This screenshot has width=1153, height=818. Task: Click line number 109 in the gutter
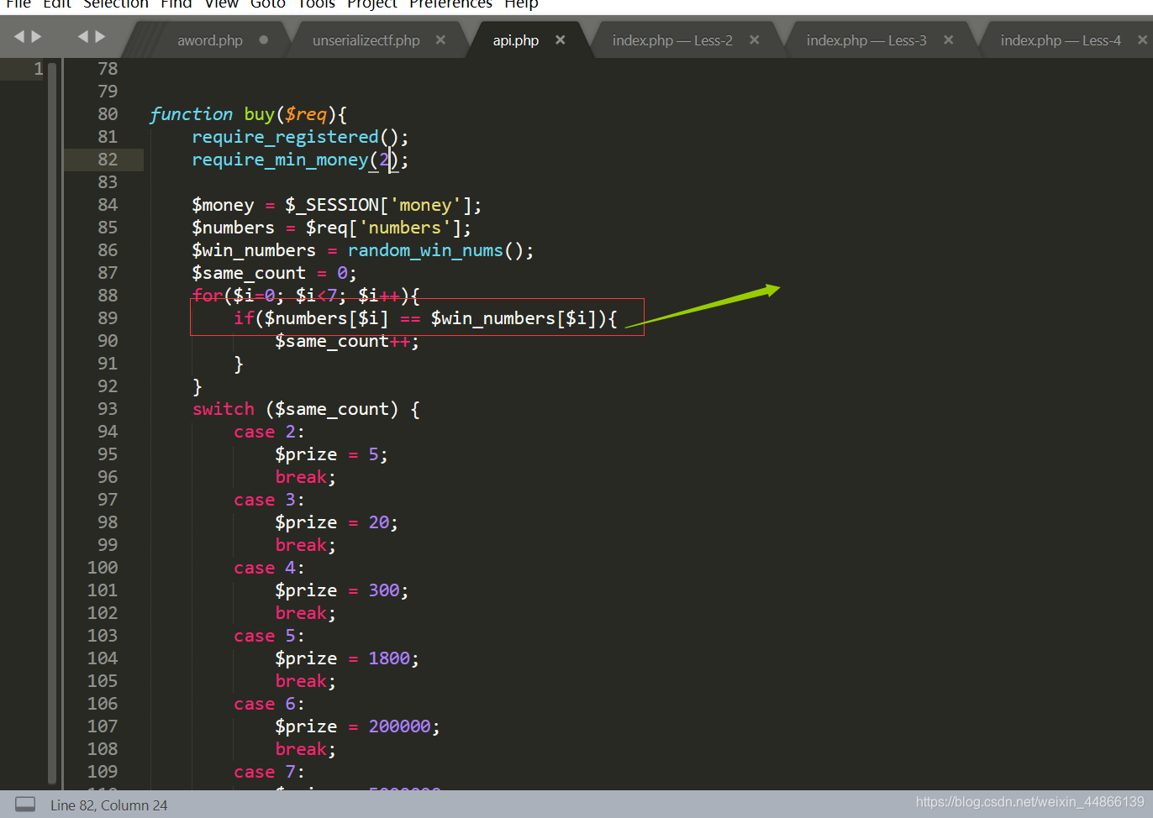pos(103,772)
